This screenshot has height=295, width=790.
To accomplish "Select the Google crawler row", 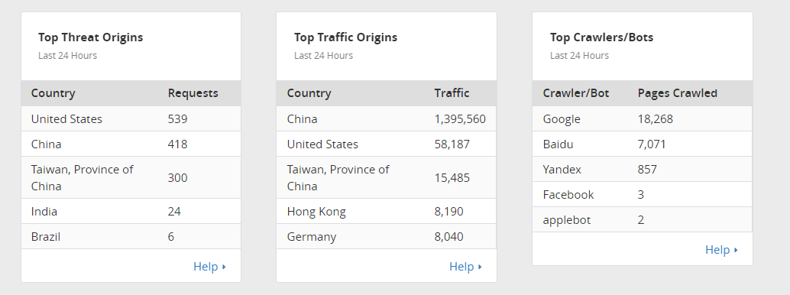I will 643,119.
